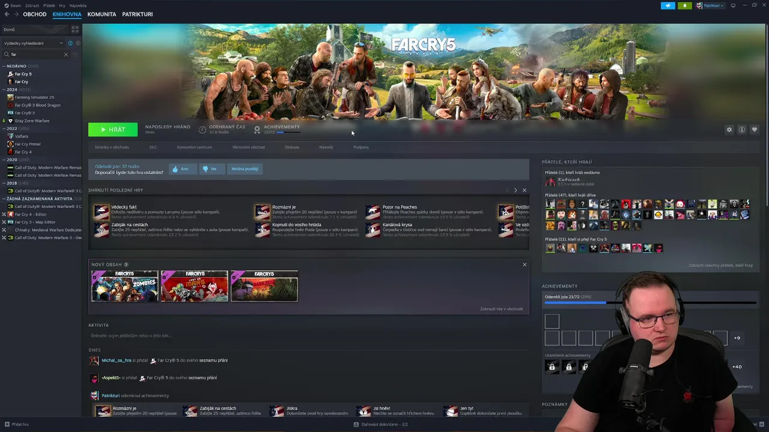Click the Přidat hru plus icon
769x432 pixels.
pyautogui.click(x=7, y=424)
